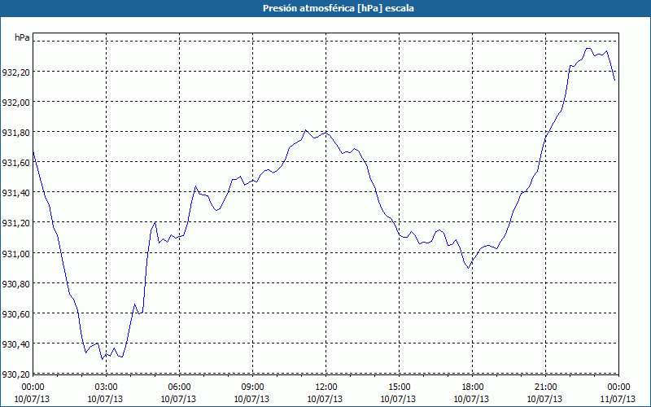
Task: Click the 18:00 time axis label
Action: (x=473, y=387)
